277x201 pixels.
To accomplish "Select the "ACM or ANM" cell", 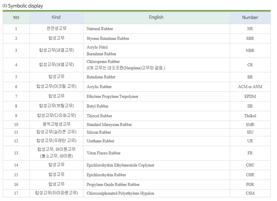I will (250, 87).
